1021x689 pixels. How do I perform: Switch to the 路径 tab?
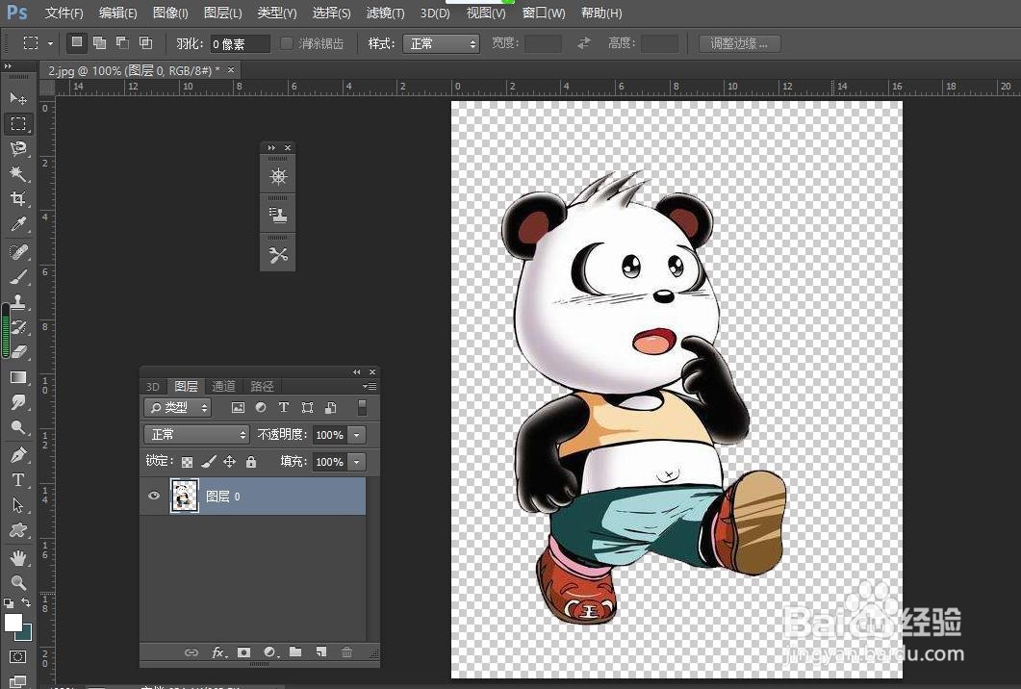pyautogui.click(x=263, y=386)
